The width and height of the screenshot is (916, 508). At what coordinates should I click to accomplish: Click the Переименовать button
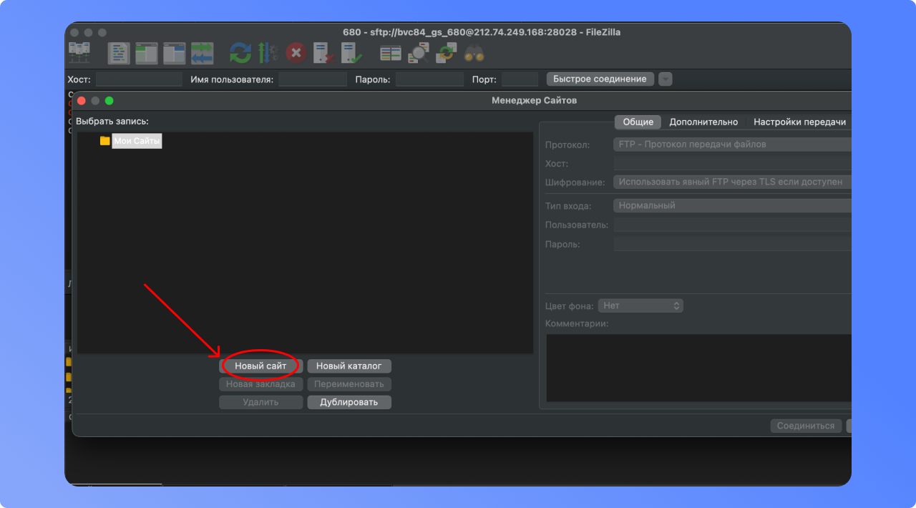[349, 384]
